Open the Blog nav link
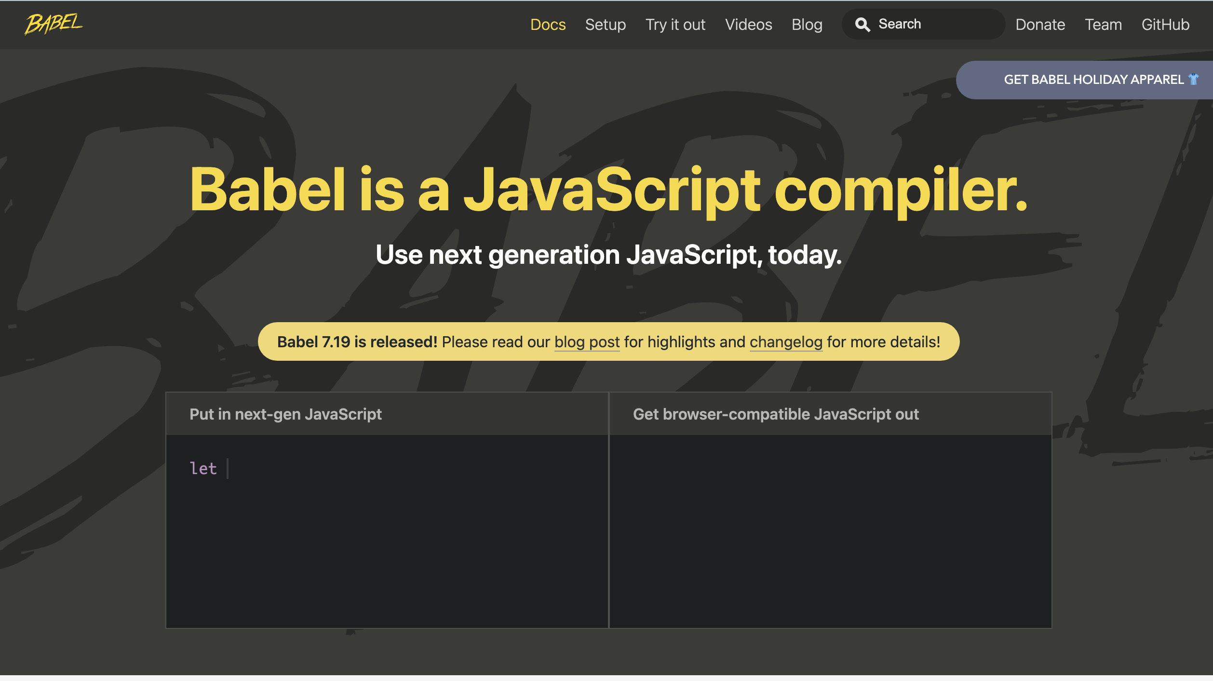 pos(807,25)
